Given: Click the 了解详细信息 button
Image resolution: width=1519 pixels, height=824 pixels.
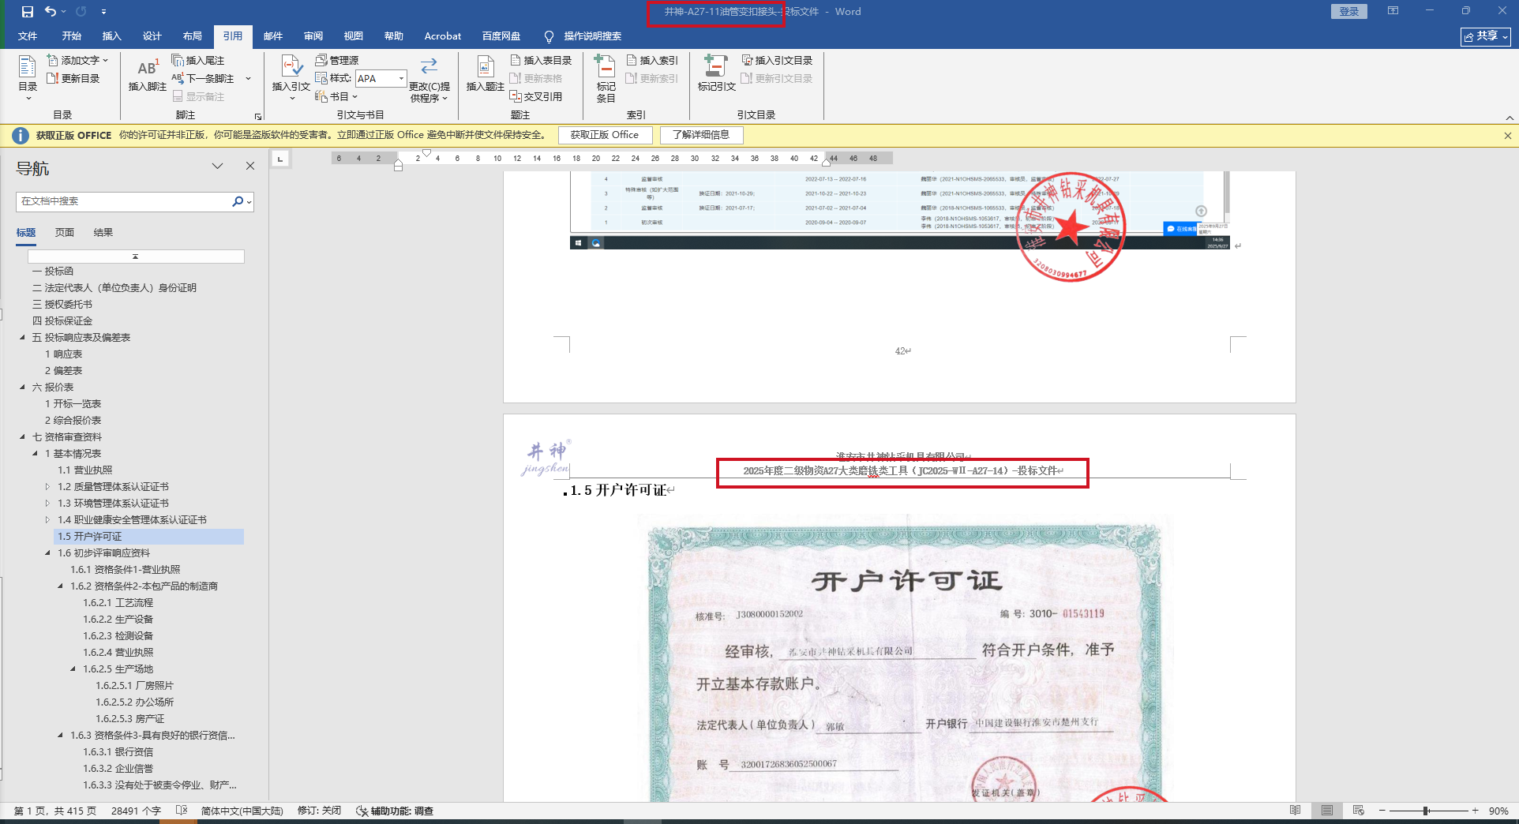Looking at the screenshot, I should pos(701,135).
